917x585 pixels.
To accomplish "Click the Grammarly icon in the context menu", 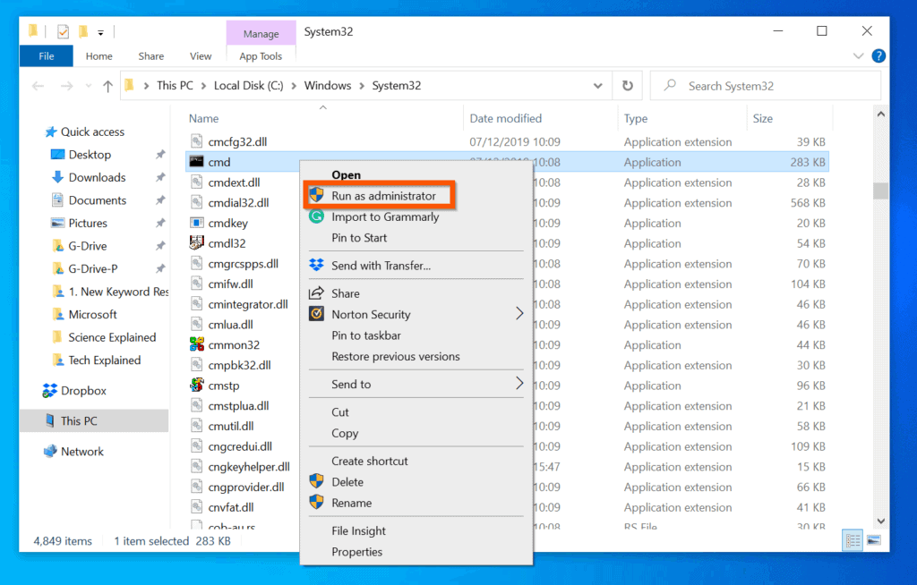I will pos(319,216).
